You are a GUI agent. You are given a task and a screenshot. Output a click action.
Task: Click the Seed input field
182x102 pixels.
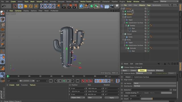135,96
